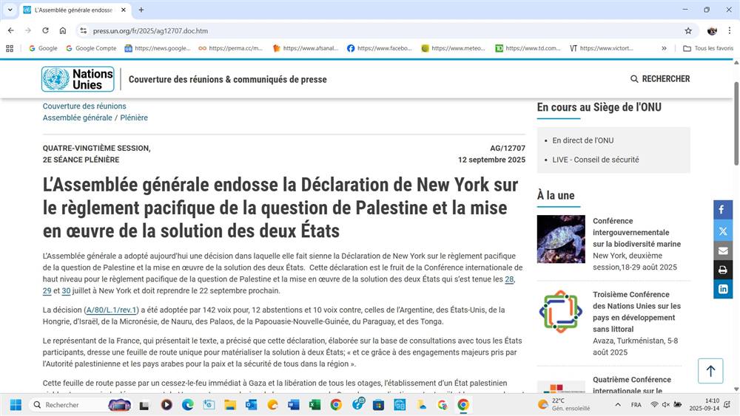Screen dimensions: 740x416
Task: Open the Chrome profile avatar
Action: tap(712, 30)
